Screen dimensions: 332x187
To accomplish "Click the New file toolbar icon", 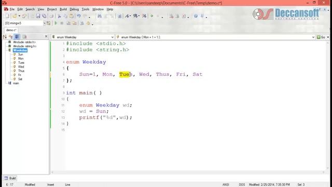I will pos(7,16).
